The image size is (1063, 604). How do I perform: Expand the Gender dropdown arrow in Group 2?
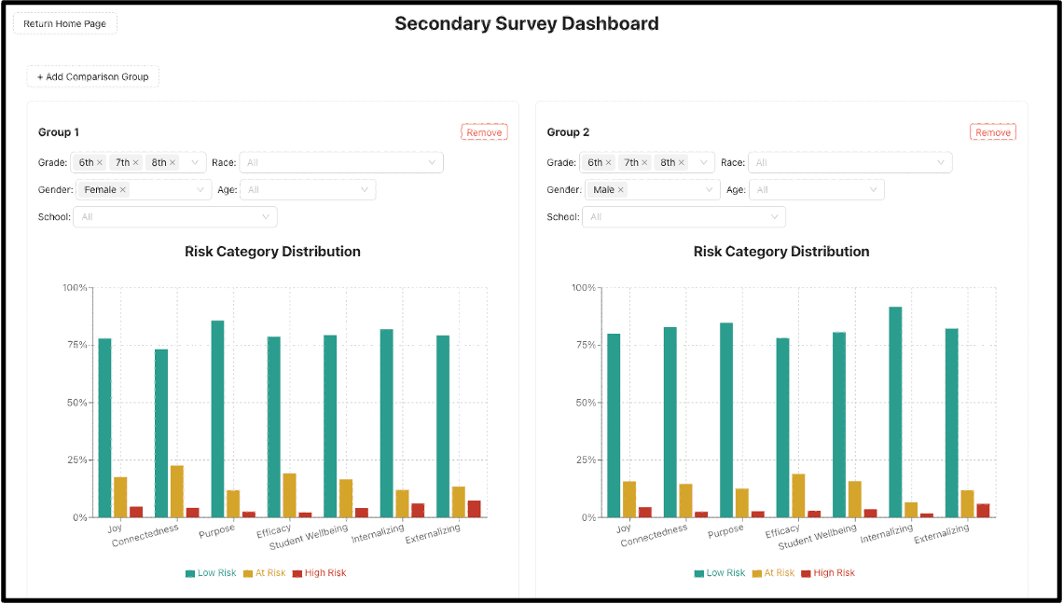pyautogui.click(x=709, y=190)
